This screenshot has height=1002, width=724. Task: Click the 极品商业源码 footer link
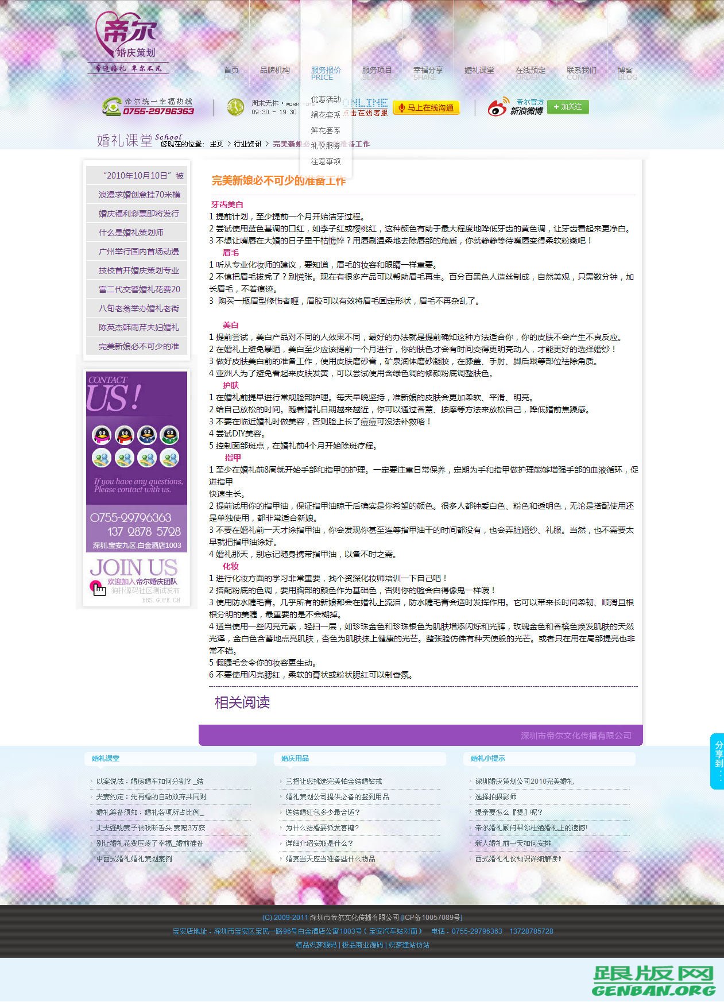coord(362,945)
